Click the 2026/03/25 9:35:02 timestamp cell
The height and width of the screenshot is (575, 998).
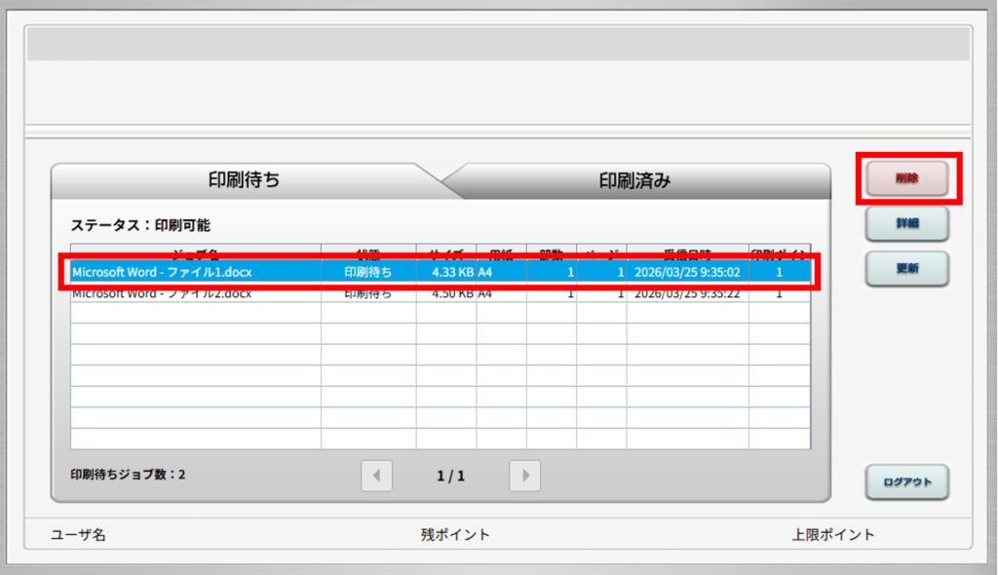point(687,272)
